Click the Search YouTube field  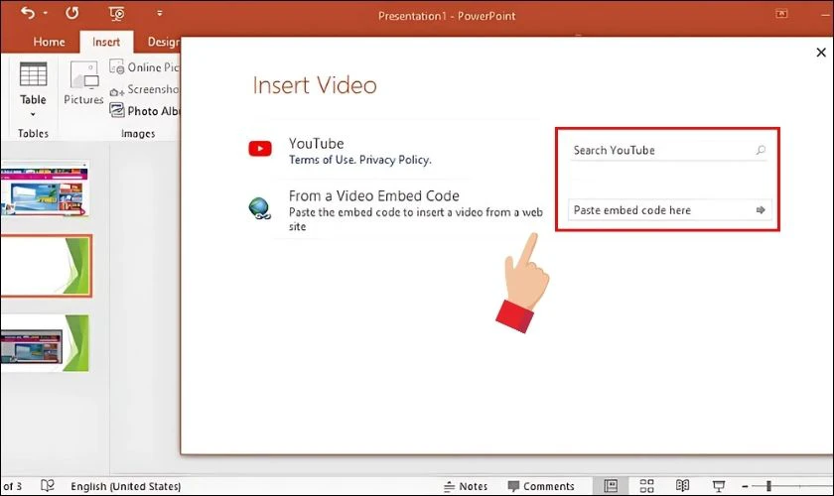(668, 151)
